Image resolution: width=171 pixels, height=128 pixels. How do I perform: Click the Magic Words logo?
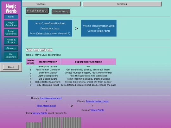coord(11,8)
